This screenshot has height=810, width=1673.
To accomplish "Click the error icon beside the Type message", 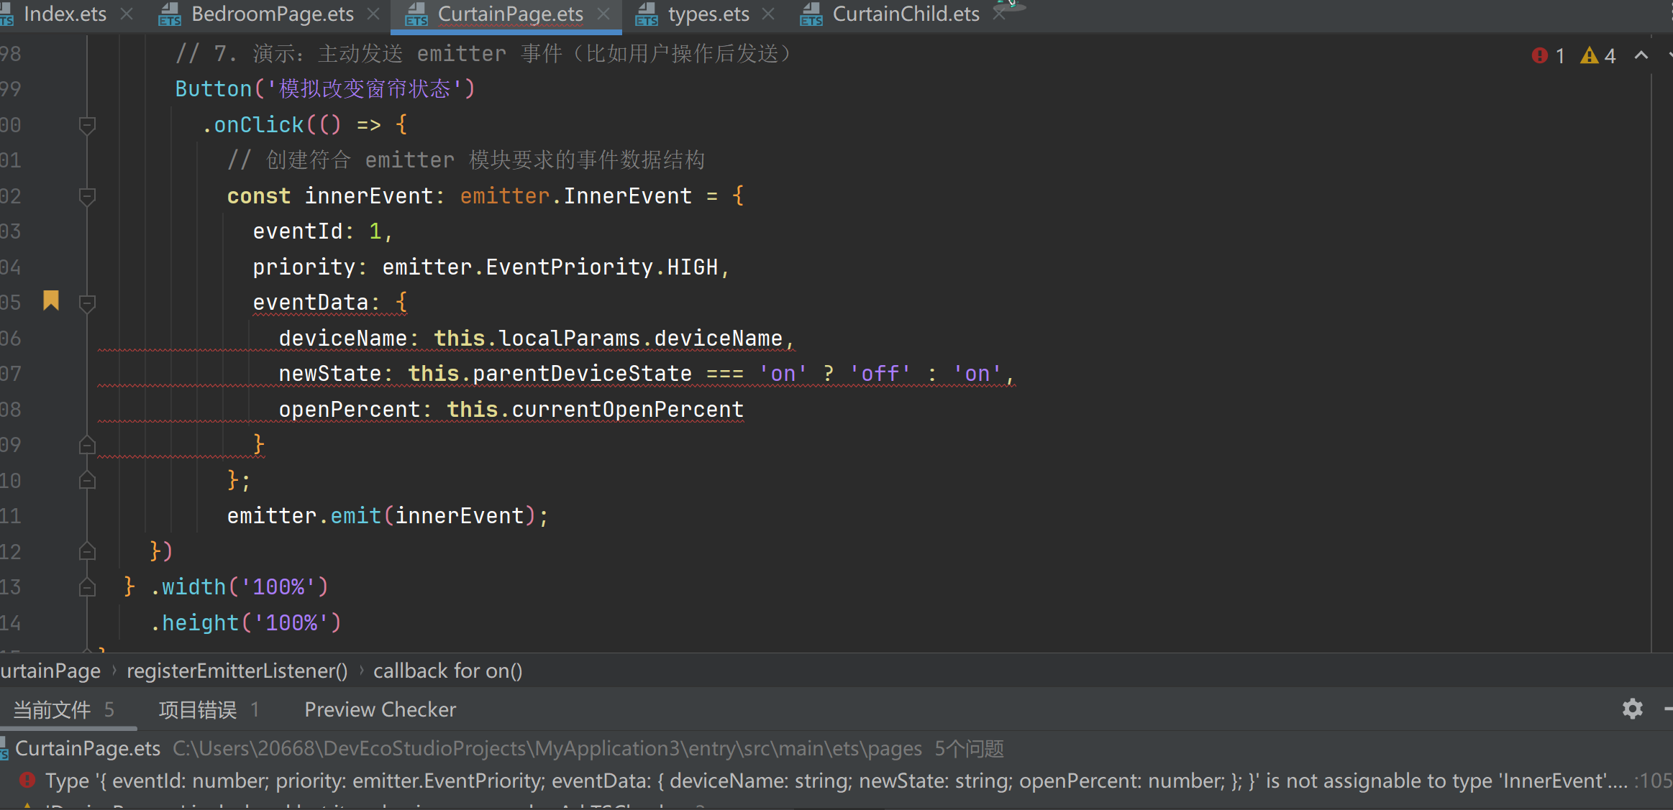I will tap(27, 780).
